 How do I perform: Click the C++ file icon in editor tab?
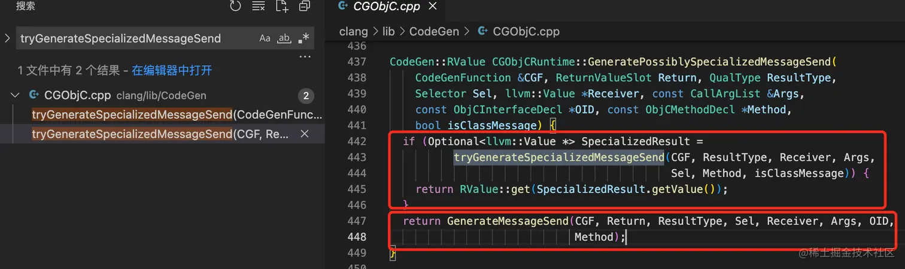[343, 7]
